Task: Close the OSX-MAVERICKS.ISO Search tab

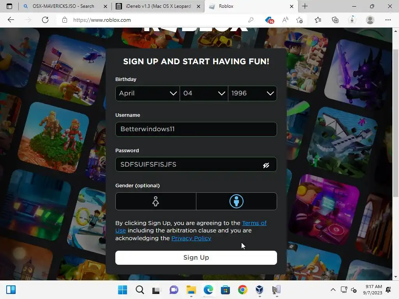Action: pos(105,6)
